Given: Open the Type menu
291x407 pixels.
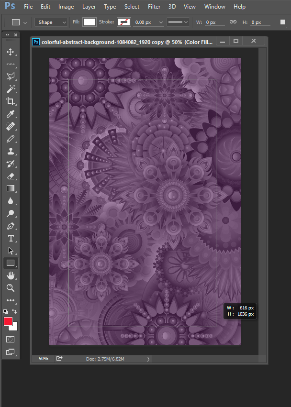Looking at the screenshot, I should 110,7.
